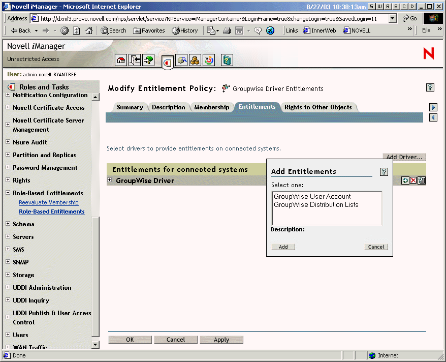Viewport: 446px width, 362px height.
Task: Select the Exit icon to log out
Action: 134,59
